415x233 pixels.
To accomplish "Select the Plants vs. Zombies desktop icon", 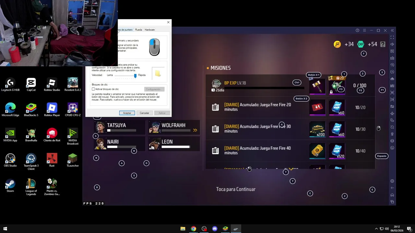I will pos(52,187).
